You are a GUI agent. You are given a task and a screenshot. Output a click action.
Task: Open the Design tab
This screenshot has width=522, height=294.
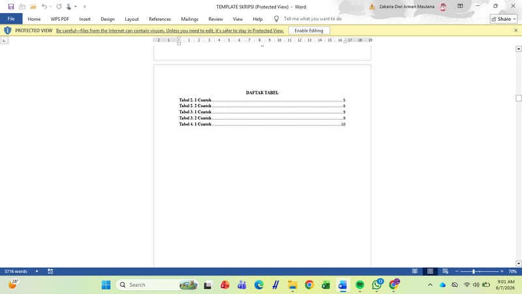108,19
